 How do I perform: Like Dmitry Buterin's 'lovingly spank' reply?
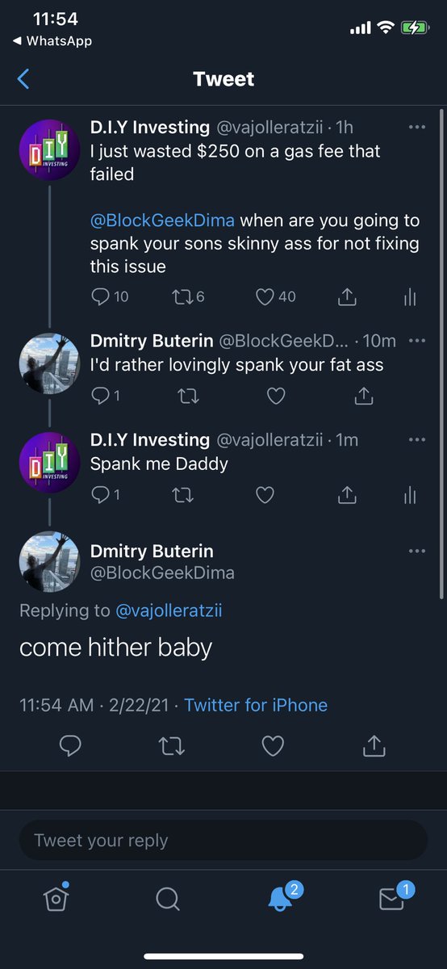pos(276,396)
